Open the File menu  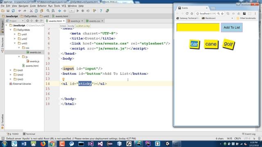click(2, 6)
